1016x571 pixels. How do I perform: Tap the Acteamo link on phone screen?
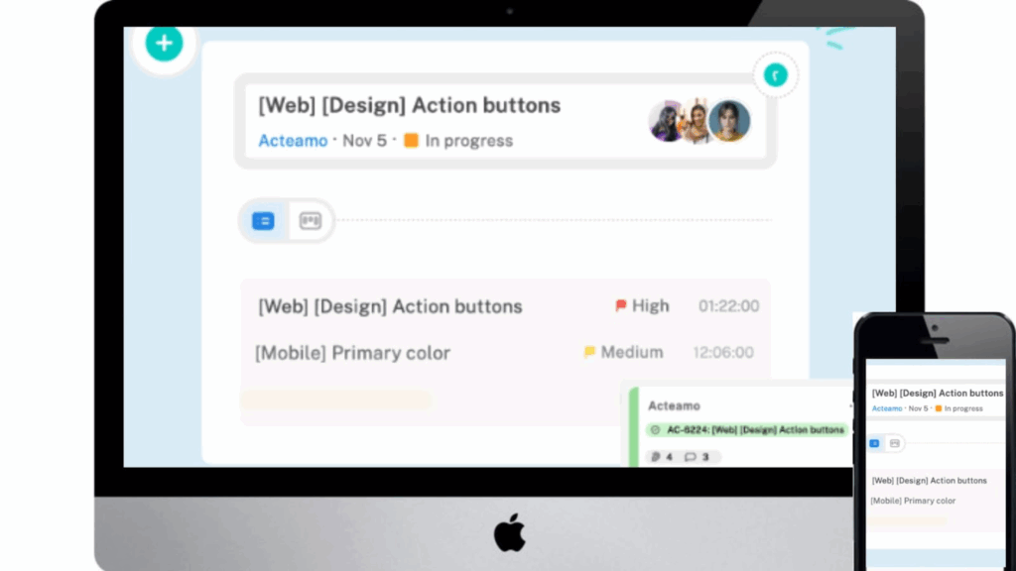(x=887, y=408)
